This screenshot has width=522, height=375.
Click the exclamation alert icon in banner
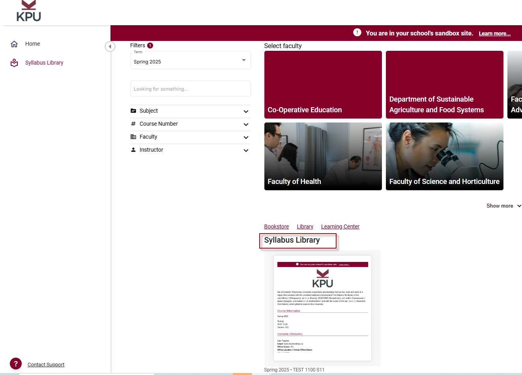[x=357, y=33]
